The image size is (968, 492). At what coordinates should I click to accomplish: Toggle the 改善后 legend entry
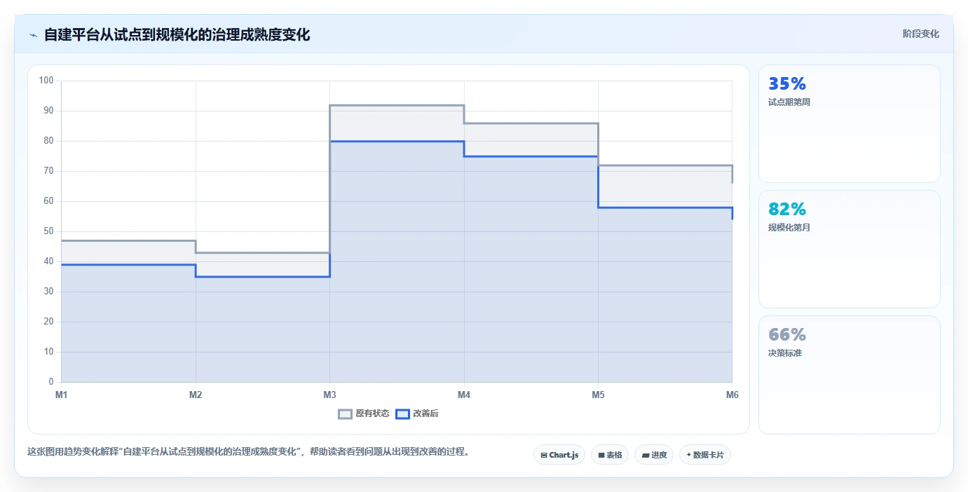[x=417, y=414]
